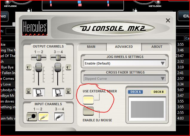The image size is (190, 136).
Task: Mute output channels 1-2 speaker icon
Action: click(29, 67)
